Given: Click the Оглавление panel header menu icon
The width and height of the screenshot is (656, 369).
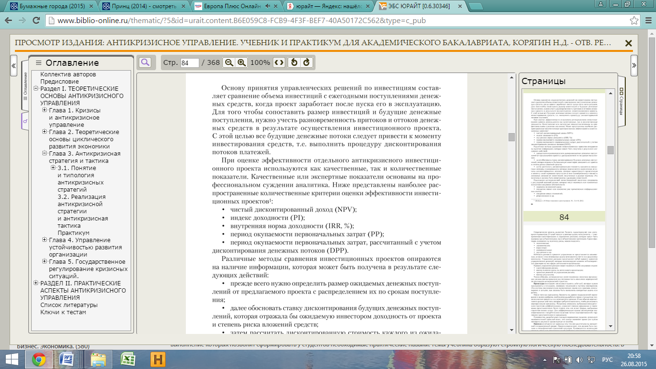Looking at the screenshot, I should (38, 62).
